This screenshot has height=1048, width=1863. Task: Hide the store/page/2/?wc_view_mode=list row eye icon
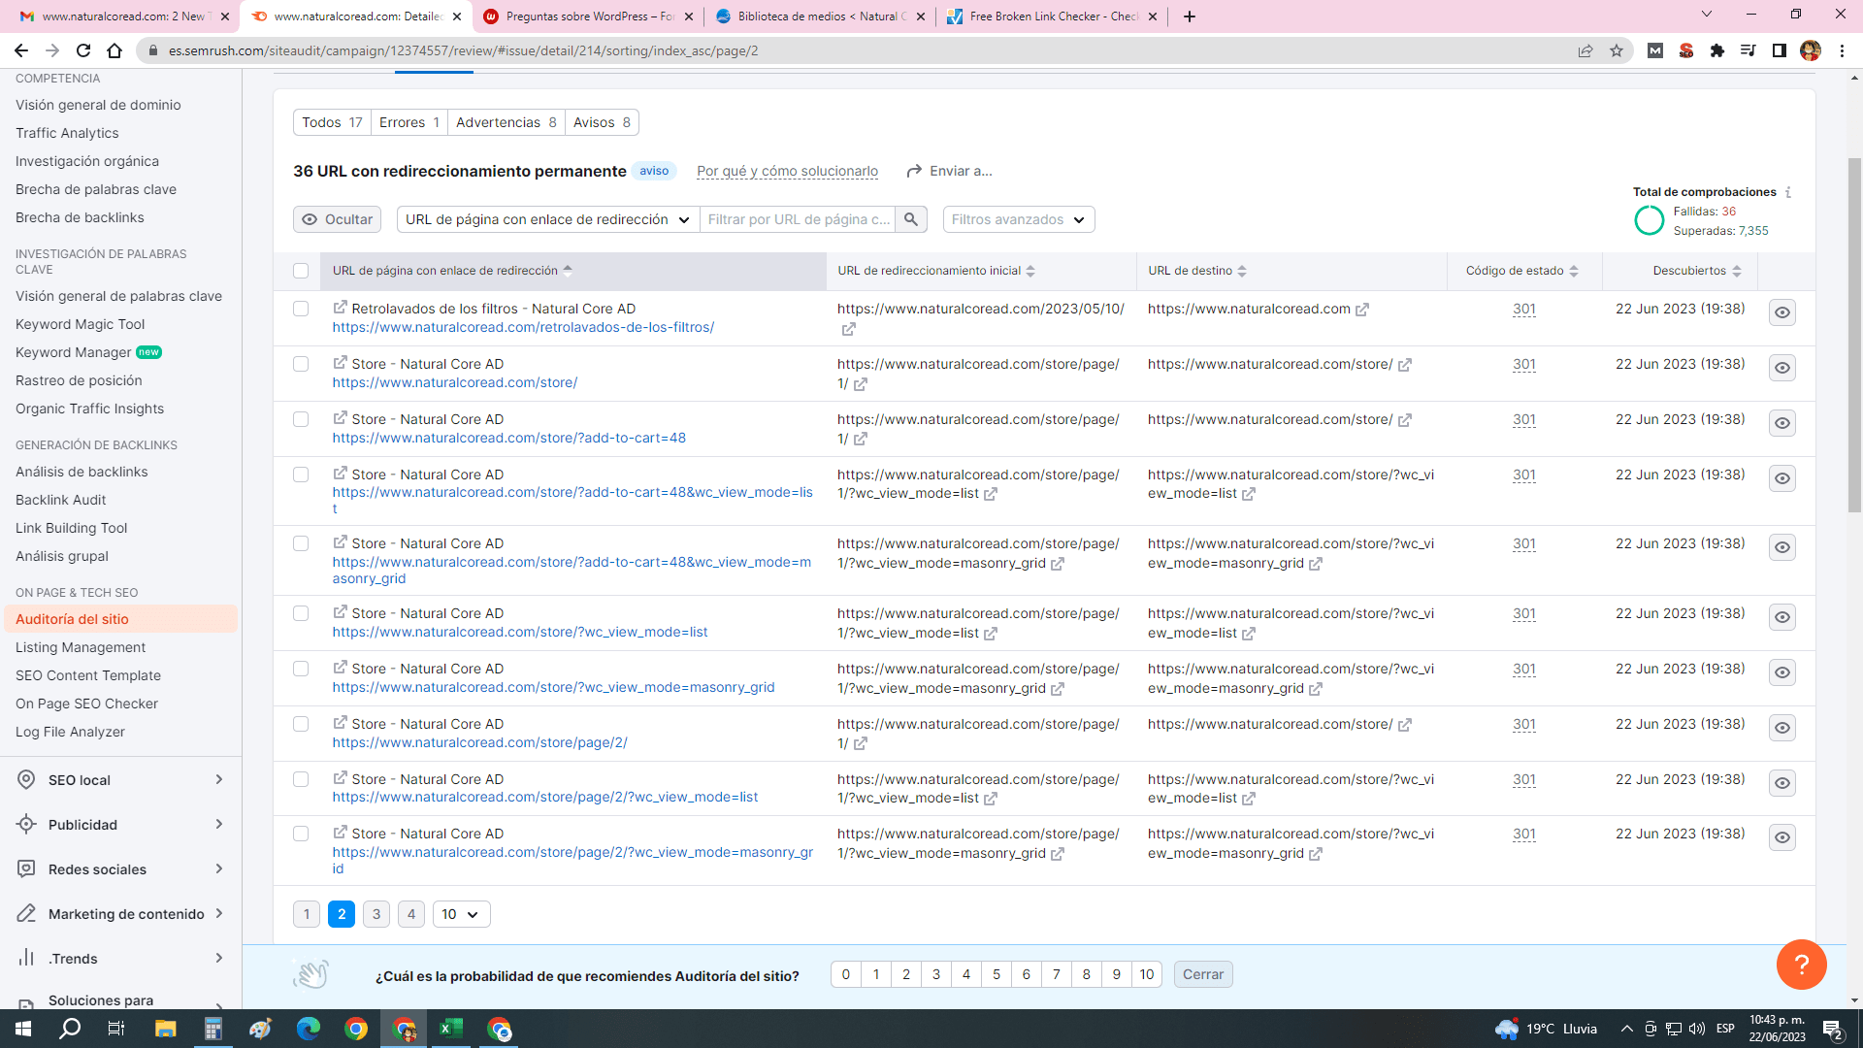[1782, 783]
